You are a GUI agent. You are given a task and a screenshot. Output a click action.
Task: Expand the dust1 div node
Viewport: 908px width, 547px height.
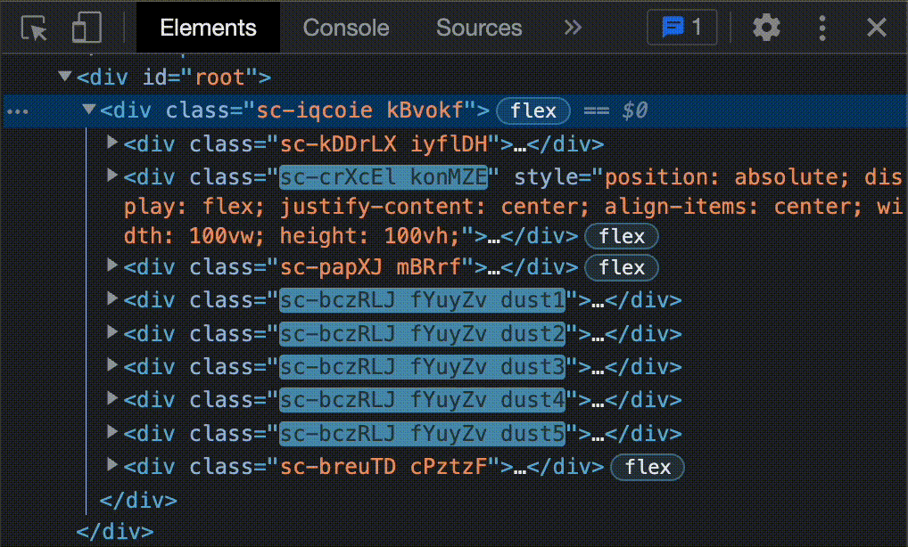[x=113, y=298]
